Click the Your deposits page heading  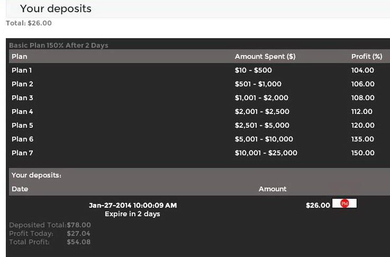click(56, 8)
